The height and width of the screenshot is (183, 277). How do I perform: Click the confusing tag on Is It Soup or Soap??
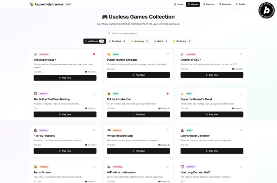(x=44, y=54)
